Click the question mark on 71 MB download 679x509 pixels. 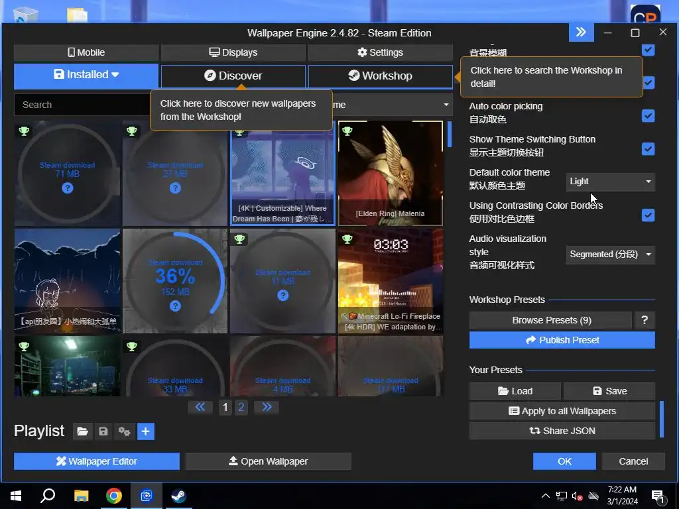[68, 188]
